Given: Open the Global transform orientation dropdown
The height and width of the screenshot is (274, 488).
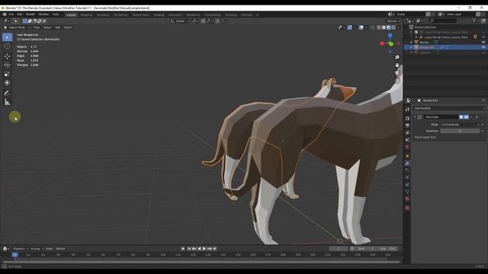Looking at the screenshot, I should (180, 21).
